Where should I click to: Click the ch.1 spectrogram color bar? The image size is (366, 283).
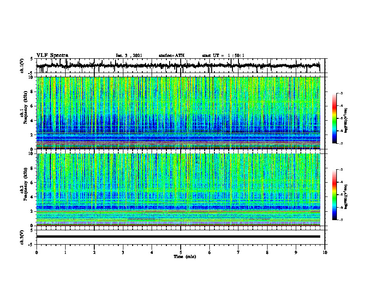[x=335, y=118]
